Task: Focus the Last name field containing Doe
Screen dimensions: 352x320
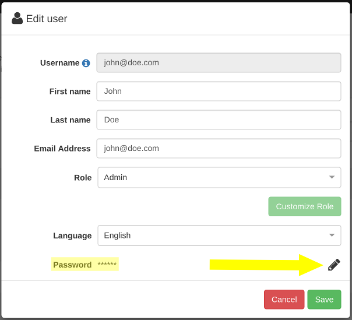Action: pos(219,119)
